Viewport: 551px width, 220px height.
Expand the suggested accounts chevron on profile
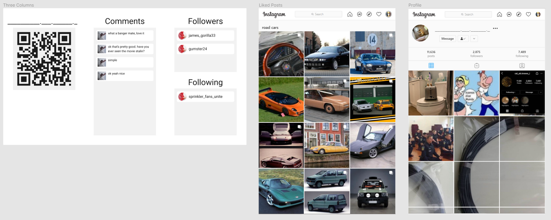(474, 39)
